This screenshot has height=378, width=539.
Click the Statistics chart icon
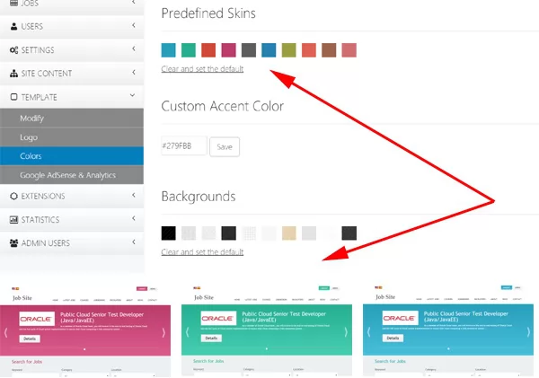(13, 219)
